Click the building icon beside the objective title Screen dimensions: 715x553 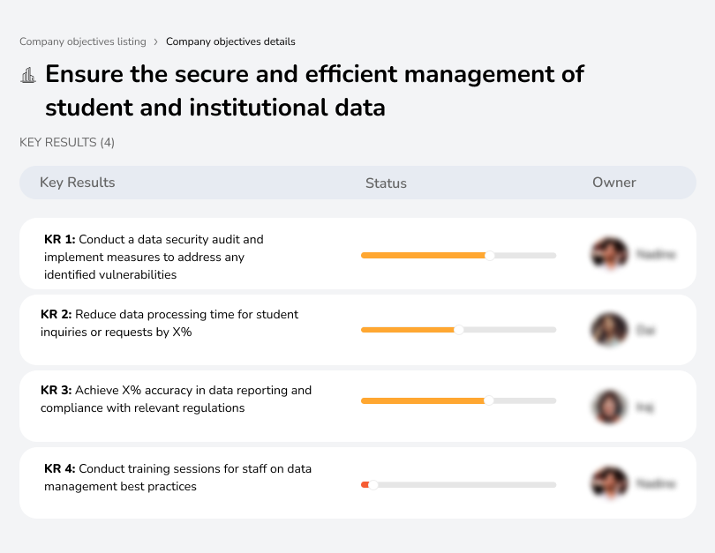pyautogui.click(x=28, y=75)
